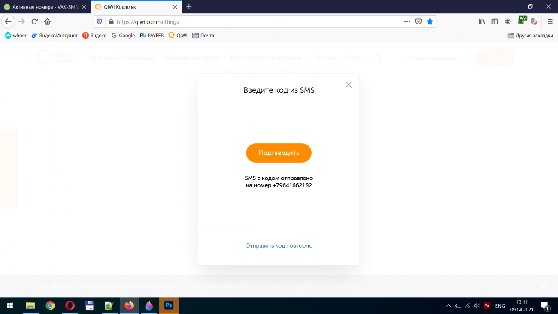
Task: Save page to Pocket icon
Action: point(418,21)
